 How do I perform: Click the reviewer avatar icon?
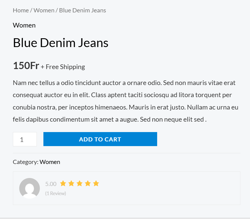(29, 188)
